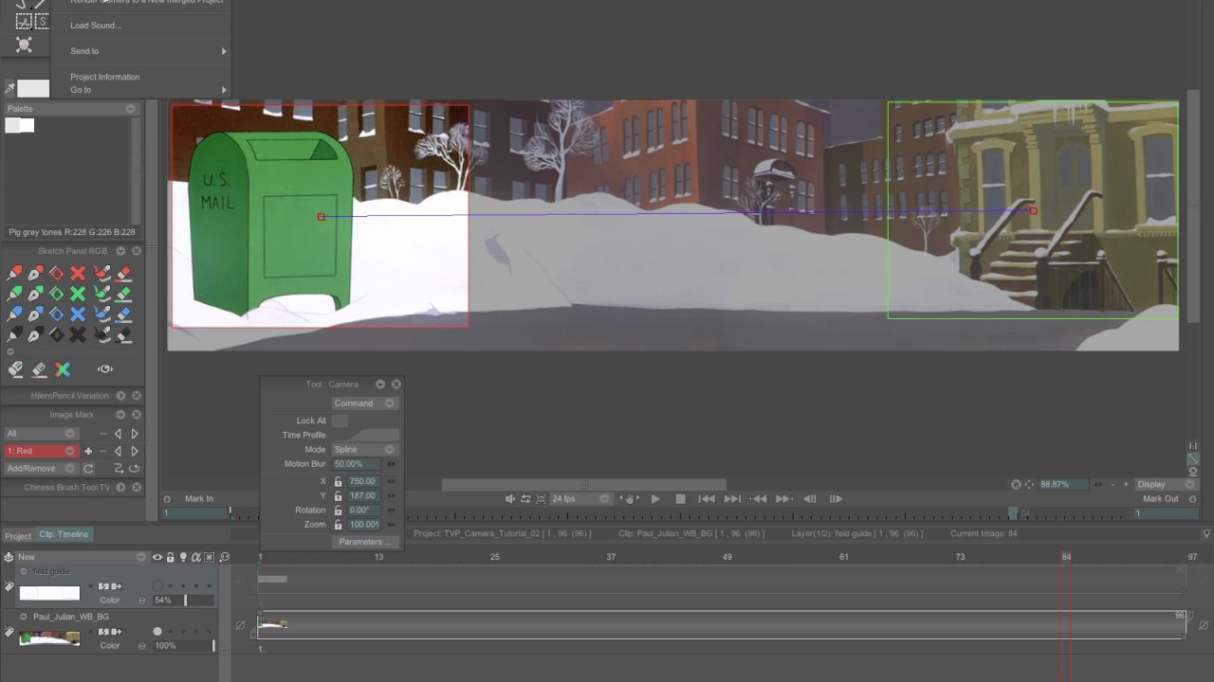Toggle the Y position lock
Screen dimensions: 1214x682
[338, 495]
